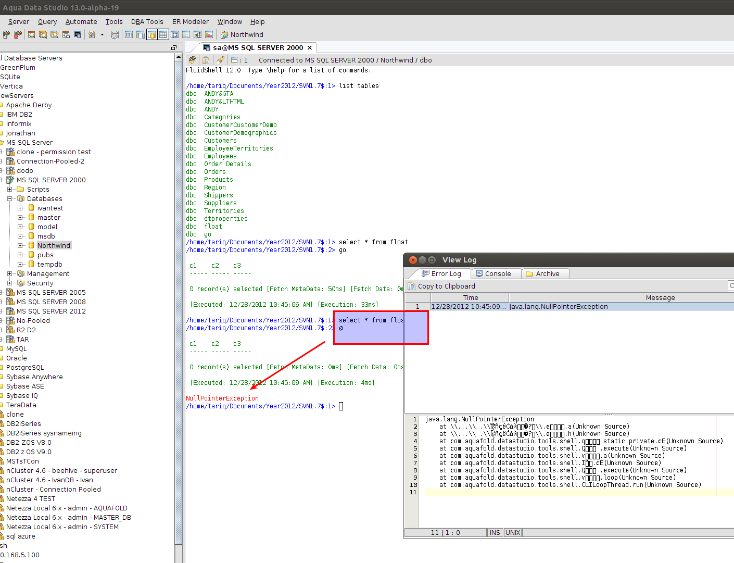This screenshot has height=563, width=734.
Task: Open the small dropdown arrow in main toolbar
Action: (102, 34)
